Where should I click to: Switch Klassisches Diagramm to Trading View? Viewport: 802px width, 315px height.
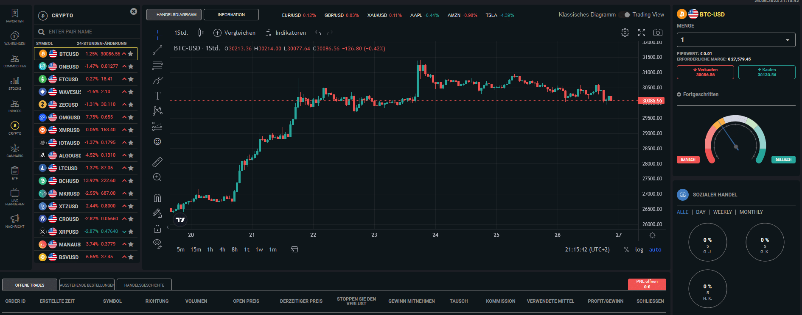(624, 15)
